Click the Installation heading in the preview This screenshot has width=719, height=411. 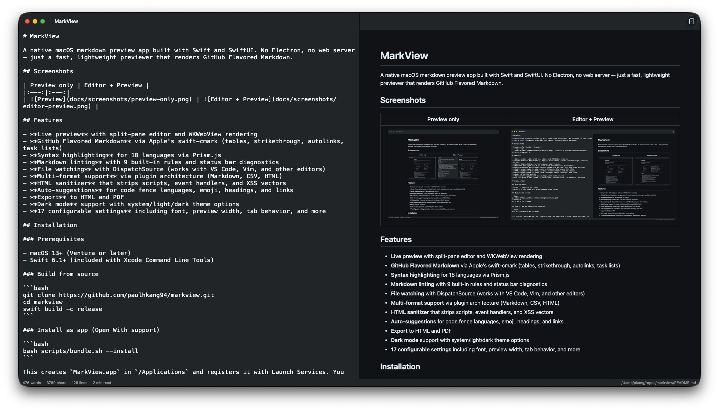click(400, 366)
